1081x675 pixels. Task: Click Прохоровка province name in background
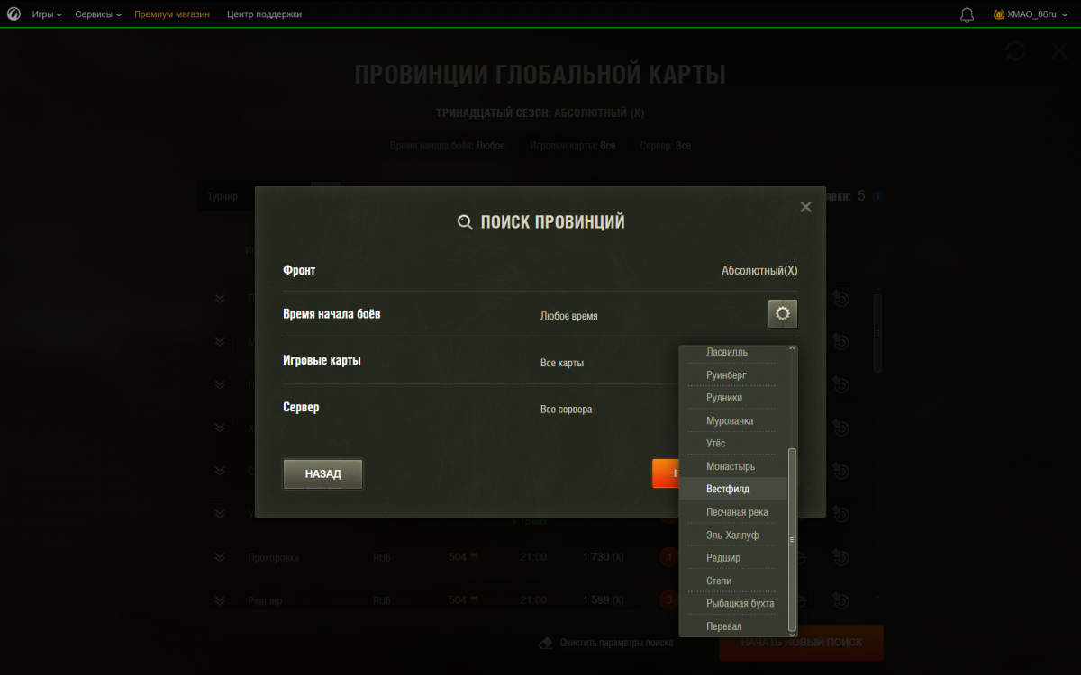tap(273, 557)
